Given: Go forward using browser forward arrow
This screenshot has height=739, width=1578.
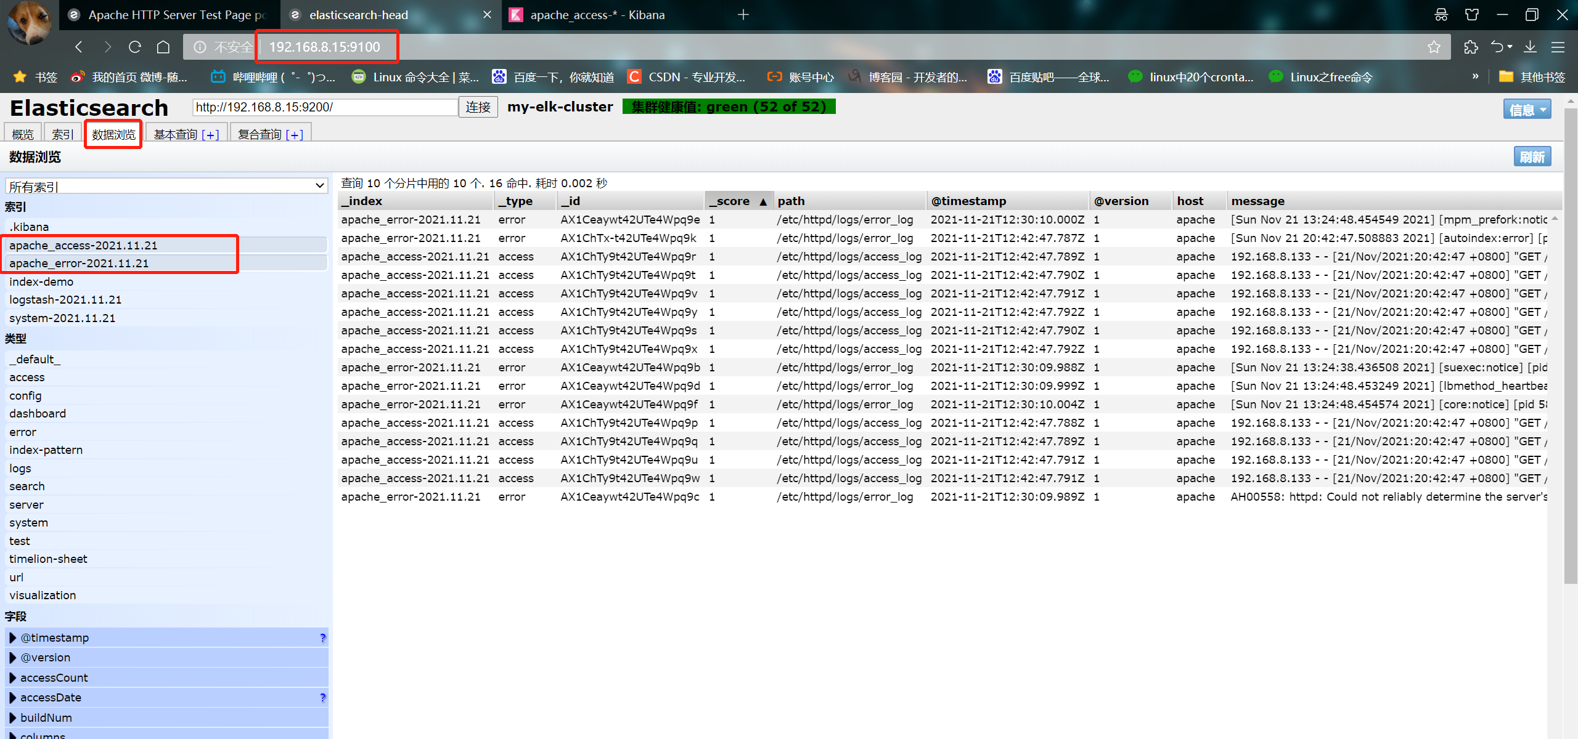Looking at the screenshot, I should tap(107, 47).
